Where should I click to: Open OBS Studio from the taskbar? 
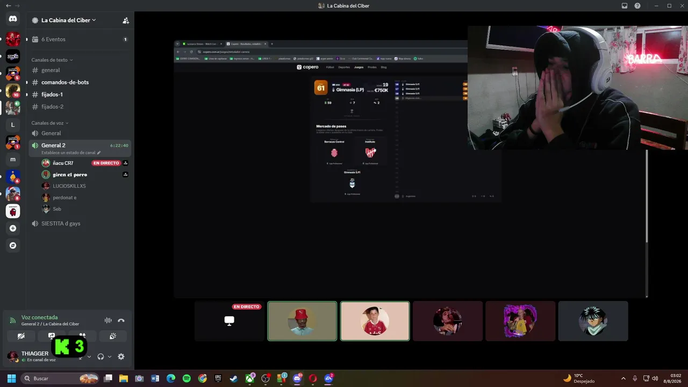click(266, 378)
